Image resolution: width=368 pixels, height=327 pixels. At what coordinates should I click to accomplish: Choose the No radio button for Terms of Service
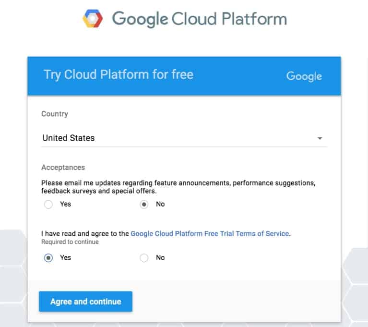pyautogui.click(x=144, y=258)
